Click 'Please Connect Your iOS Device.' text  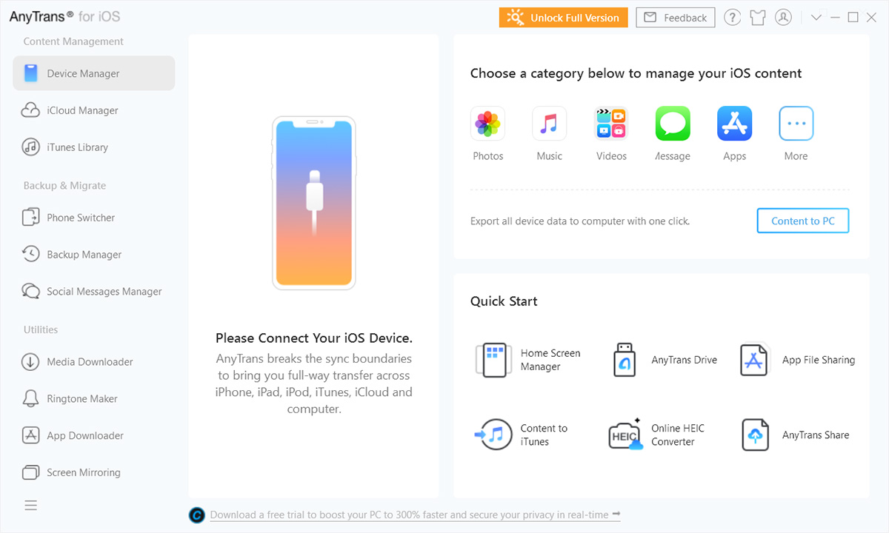(x=314, y=338)
